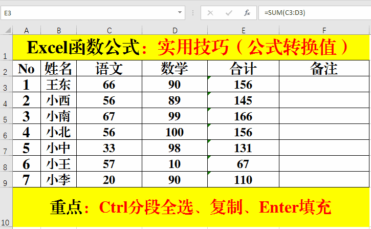Click 数学 score 98 for 小中
Viewport: 371px width, 229px height.
tap(174, 148)
